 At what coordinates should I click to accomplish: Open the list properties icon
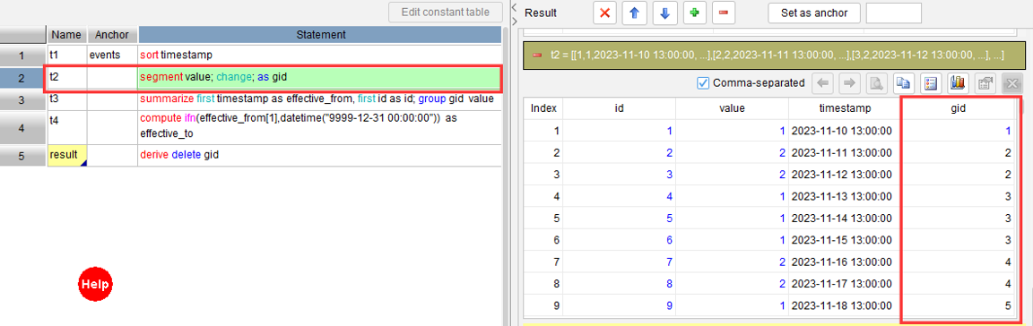coord(931,83)
